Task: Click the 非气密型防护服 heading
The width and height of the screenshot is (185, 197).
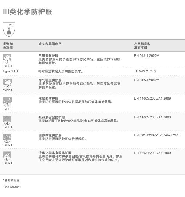Action: coord(50,80)
